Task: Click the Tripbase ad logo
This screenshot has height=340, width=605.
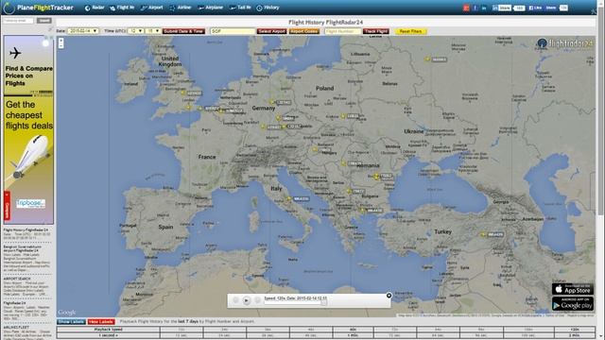Action: click(31, 203)
